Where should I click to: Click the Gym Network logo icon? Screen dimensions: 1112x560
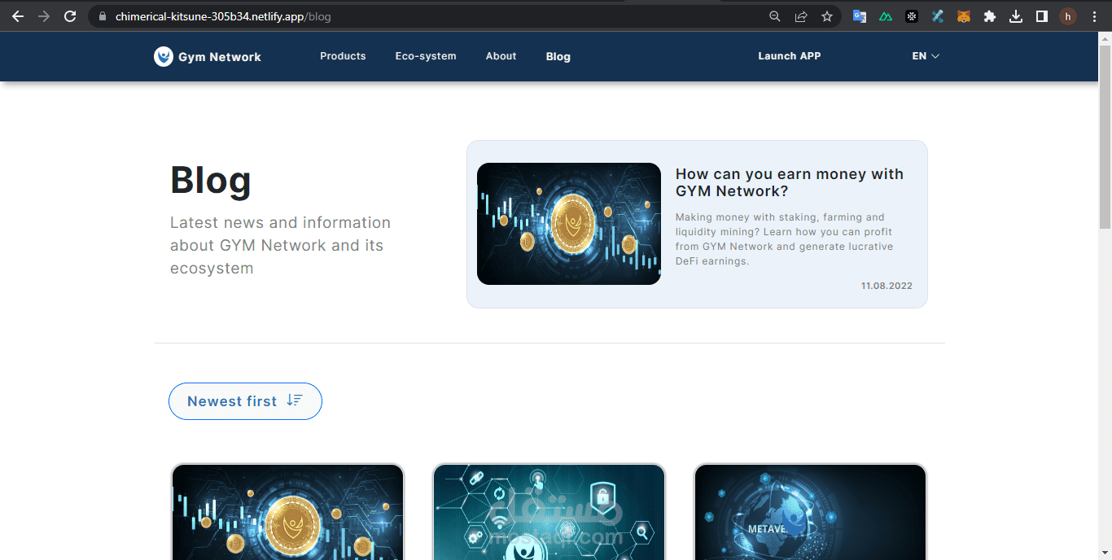164,56
